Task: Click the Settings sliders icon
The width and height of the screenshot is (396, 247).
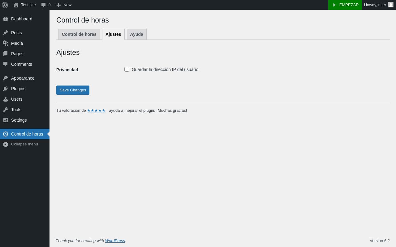Action: (x=6, y=120)
